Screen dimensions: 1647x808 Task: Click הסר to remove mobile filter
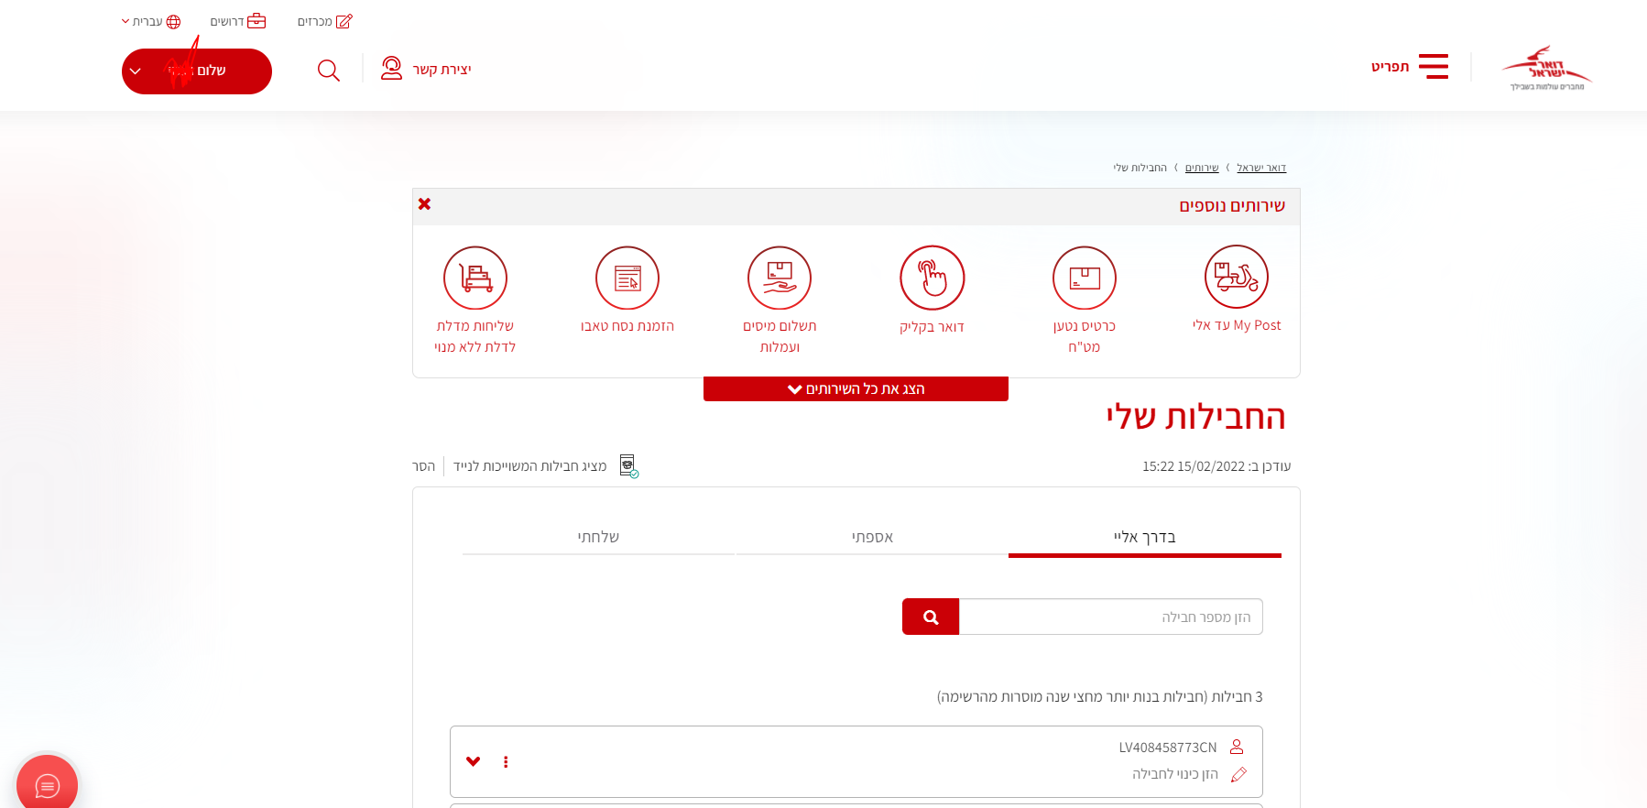[423, 466]
